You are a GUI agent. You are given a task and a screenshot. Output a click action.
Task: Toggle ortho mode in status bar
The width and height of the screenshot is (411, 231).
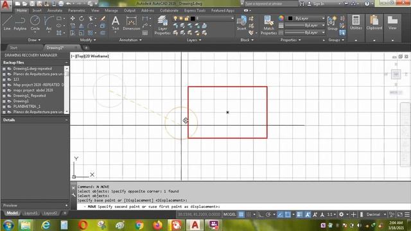[261, 214]
